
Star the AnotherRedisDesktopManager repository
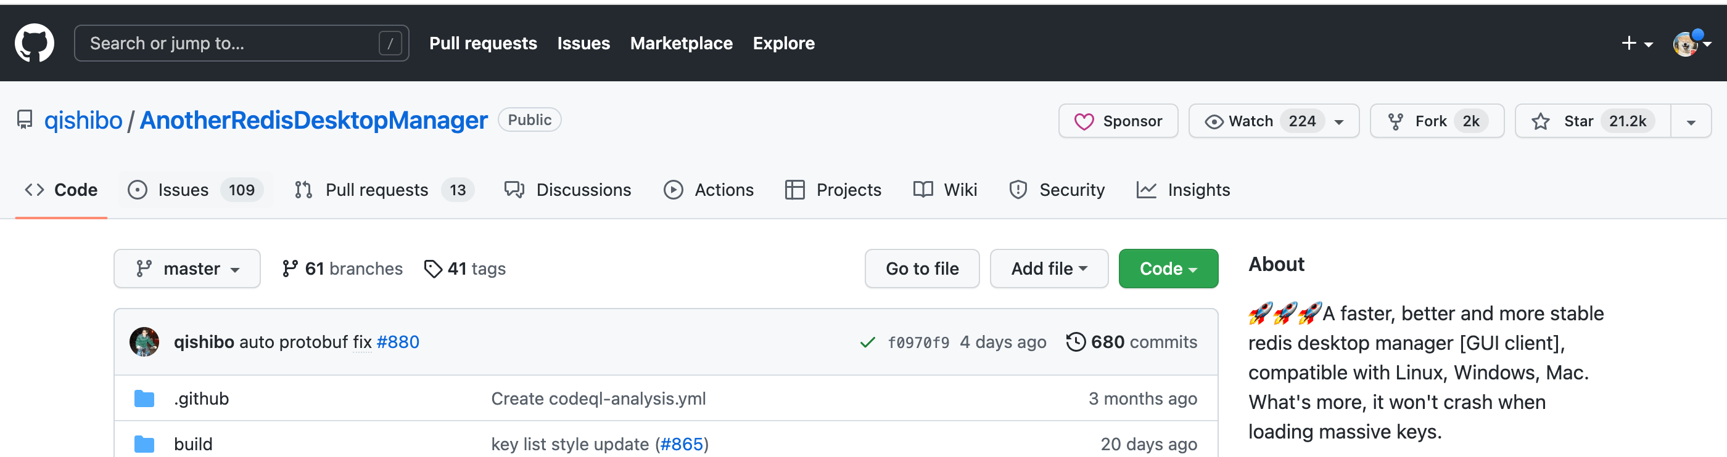pos(1593,121)
